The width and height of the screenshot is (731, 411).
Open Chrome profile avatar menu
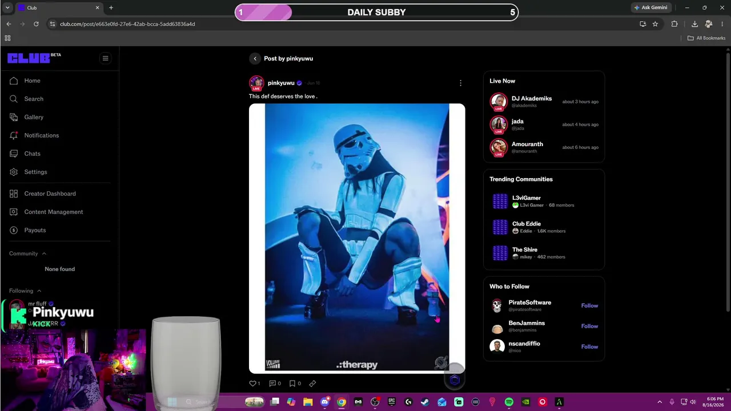709,24
